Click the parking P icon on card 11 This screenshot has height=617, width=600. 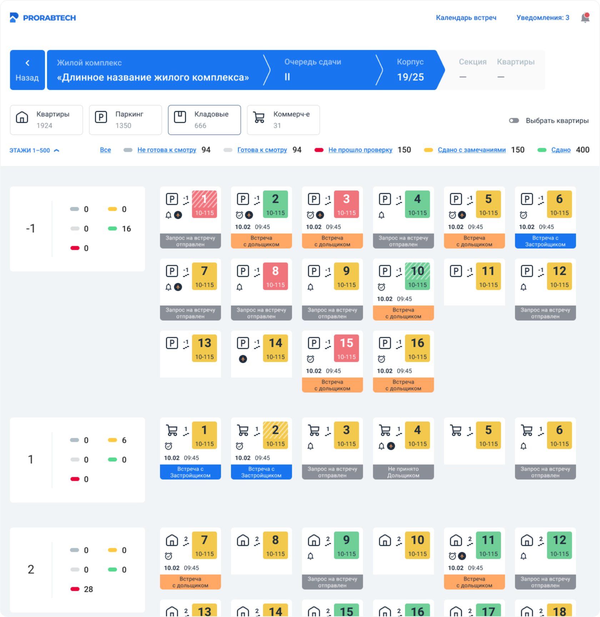click(x=456, y=271)
